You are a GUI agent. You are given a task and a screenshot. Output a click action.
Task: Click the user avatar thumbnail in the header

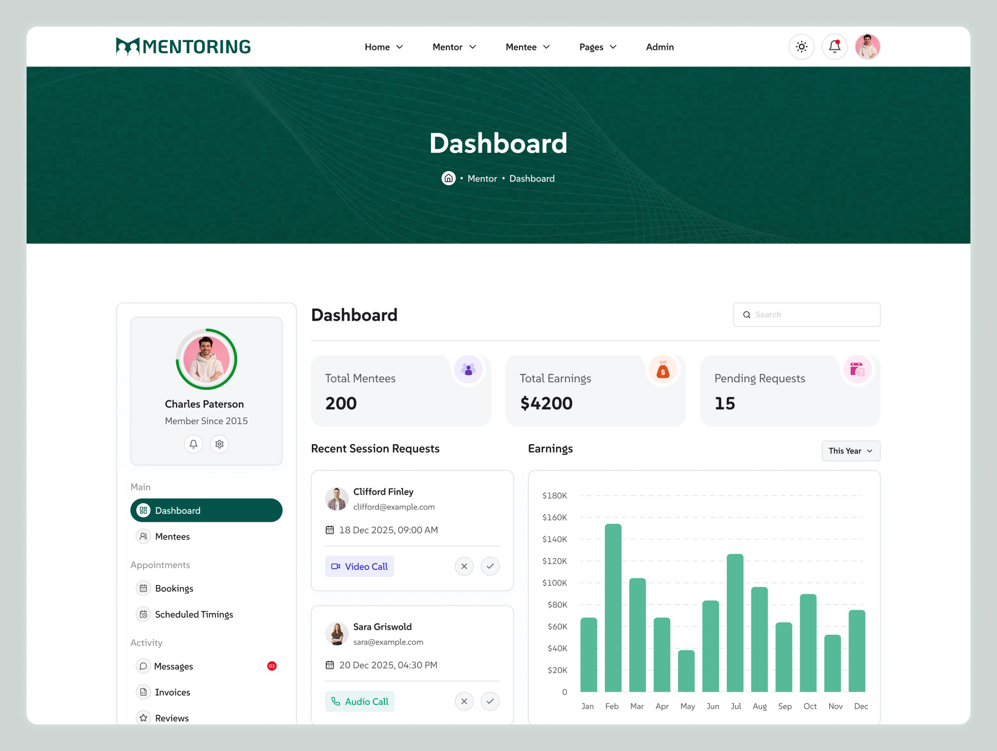[x=867, y=47]
